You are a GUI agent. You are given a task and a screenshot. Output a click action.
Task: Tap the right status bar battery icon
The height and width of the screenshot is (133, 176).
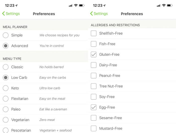(170, 5)
